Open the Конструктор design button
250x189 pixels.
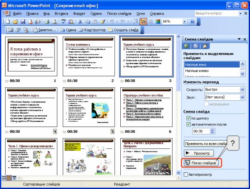coord(92,30)
